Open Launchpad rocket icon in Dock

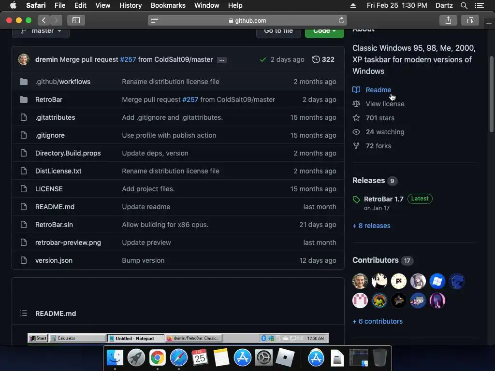pyautogui.click(x=136, y=358)
